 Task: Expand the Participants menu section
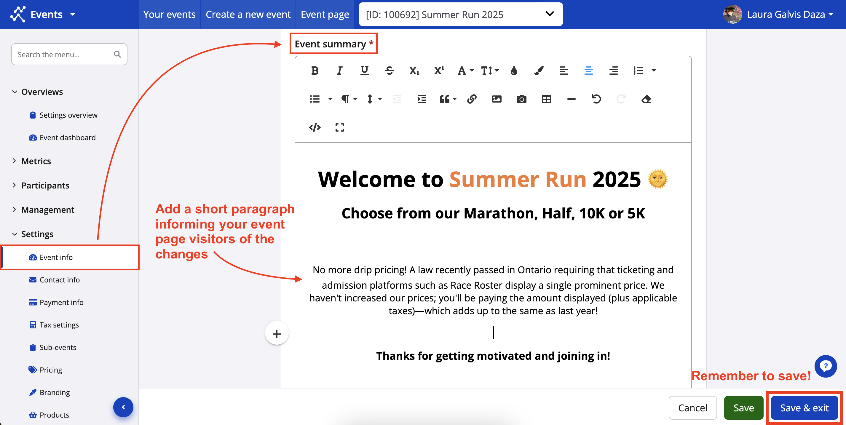45,185
